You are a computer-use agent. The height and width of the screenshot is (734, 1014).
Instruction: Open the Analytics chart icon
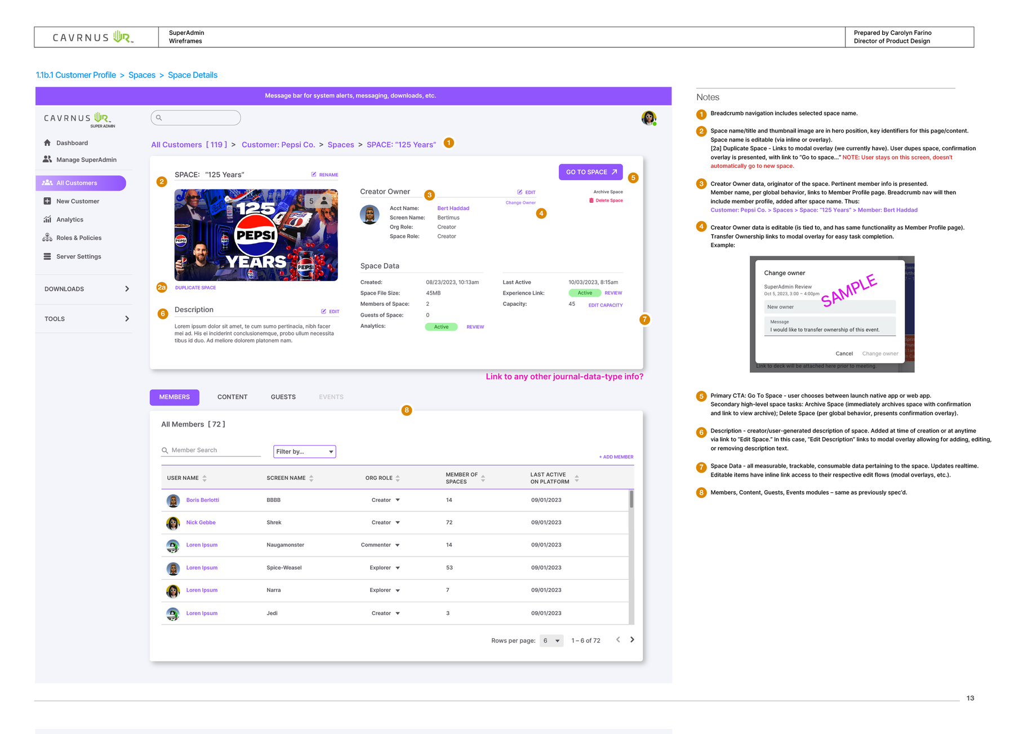coord(47,220)
